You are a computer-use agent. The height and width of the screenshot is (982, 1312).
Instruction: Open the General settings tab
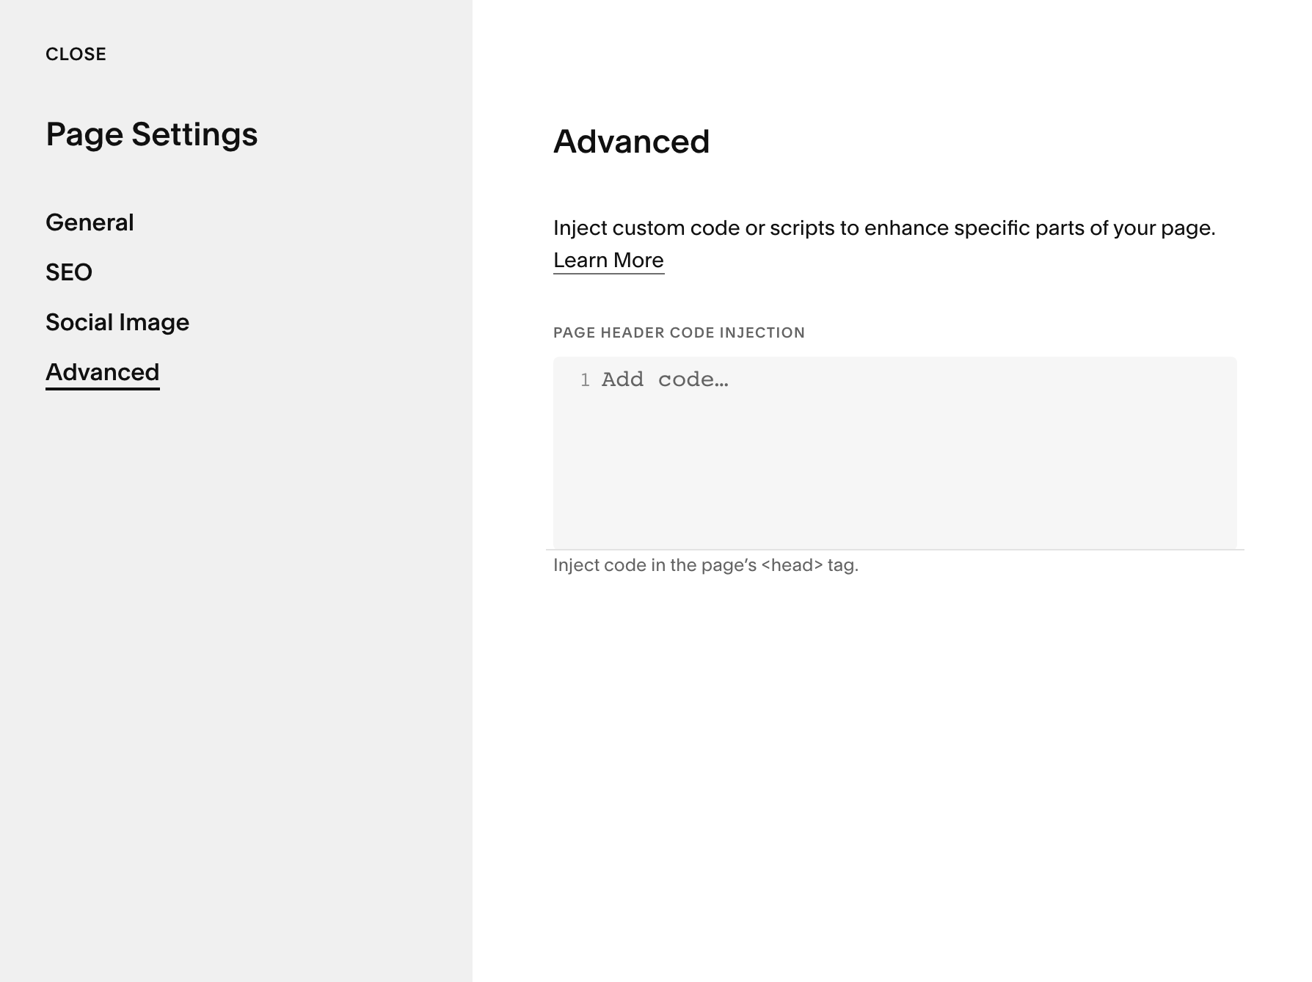coord(90,222)
